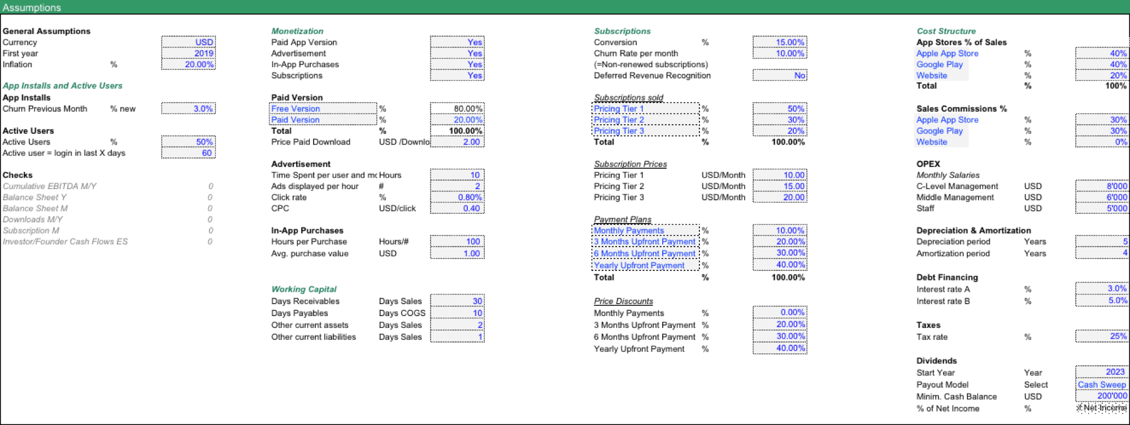This screenshot has height=425, width=1130.
Task: Click the Assumptions header bar title
Action: click(32, 7)
